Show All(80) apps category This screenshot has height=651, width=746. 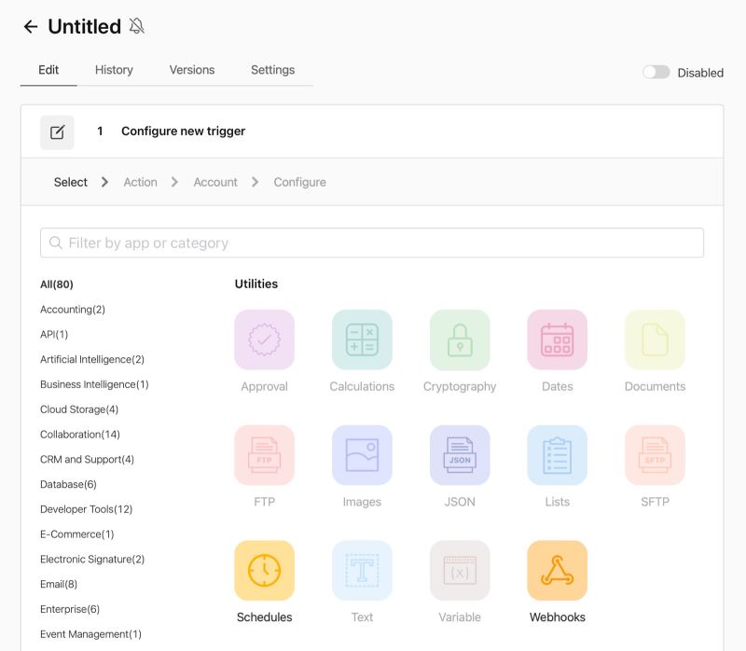(x=57, y=284)
